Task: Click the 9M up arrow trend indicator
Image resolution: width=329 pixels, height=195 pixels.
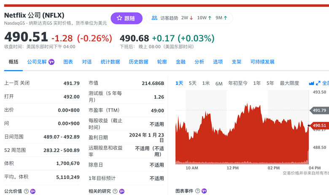Action: [x=225, y=18]
